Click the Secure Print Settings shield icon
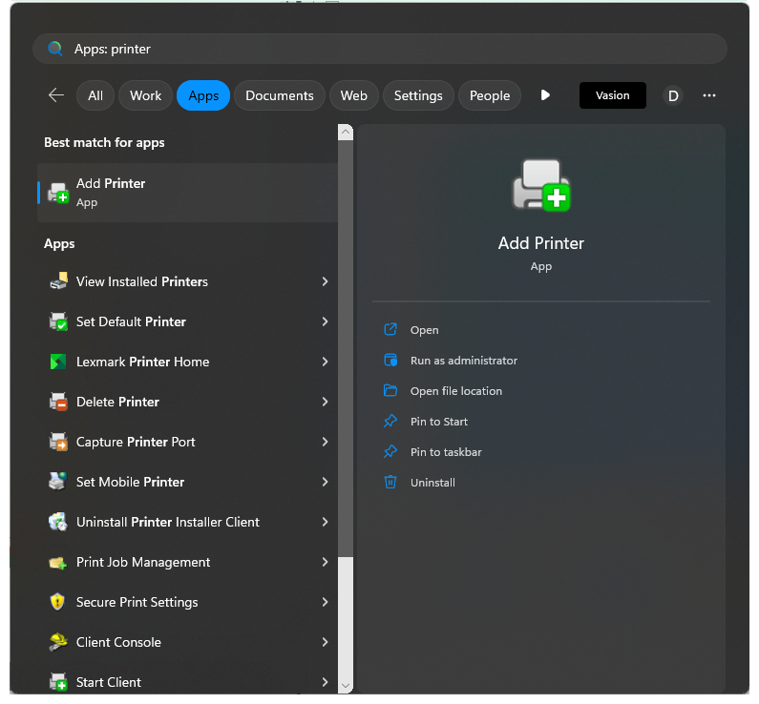 pos(57,602)
